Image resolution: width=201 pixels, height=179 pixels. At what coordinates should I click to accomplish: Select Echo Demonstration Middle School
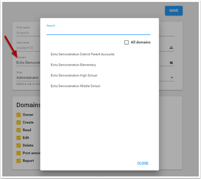tap(75, 86)
